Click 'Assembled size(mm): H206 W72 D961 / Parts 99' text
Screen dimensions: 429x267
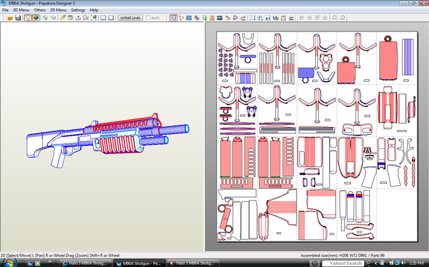tap(341, 255)
